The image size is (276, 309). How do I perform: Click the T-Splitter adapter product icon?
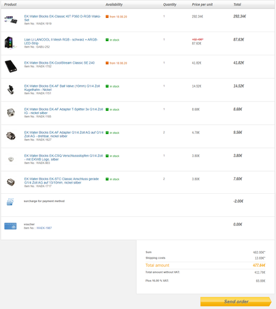[11, 113]
